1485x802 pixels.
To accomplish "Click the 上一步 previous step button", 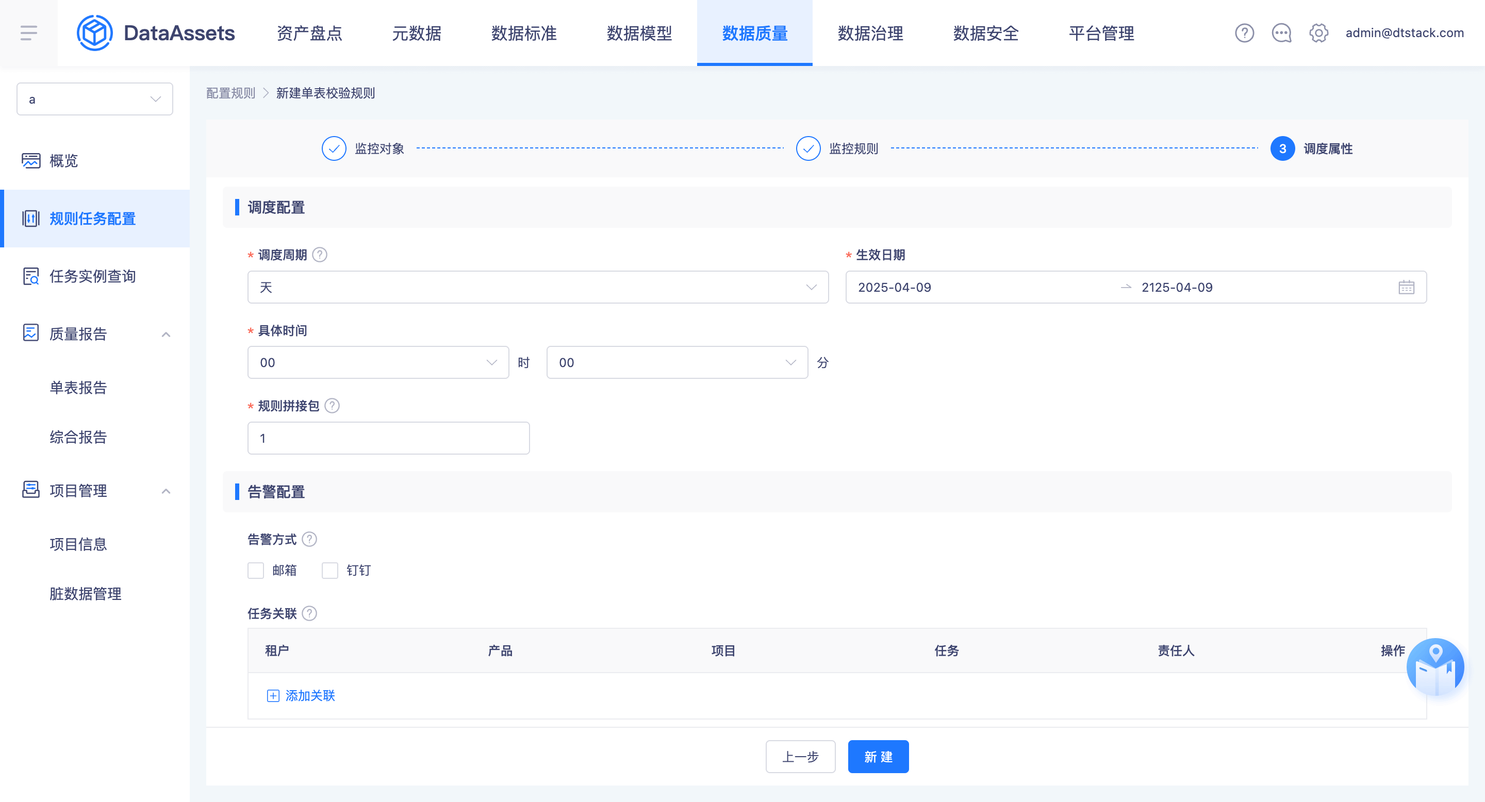I will 800,757.
